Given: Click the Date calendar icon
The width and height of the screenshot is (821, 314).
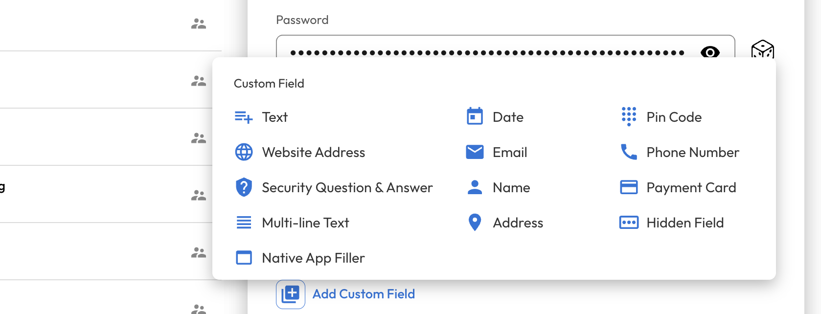Looking at the screenshot, I should (475, 117).
